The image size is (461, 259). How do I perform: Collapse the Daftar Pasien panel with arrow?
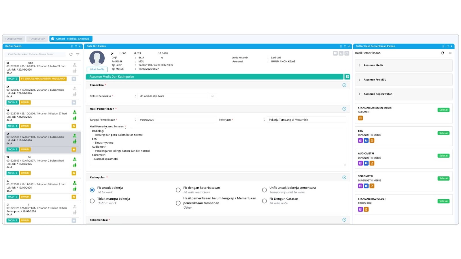(x=80, y=46)
